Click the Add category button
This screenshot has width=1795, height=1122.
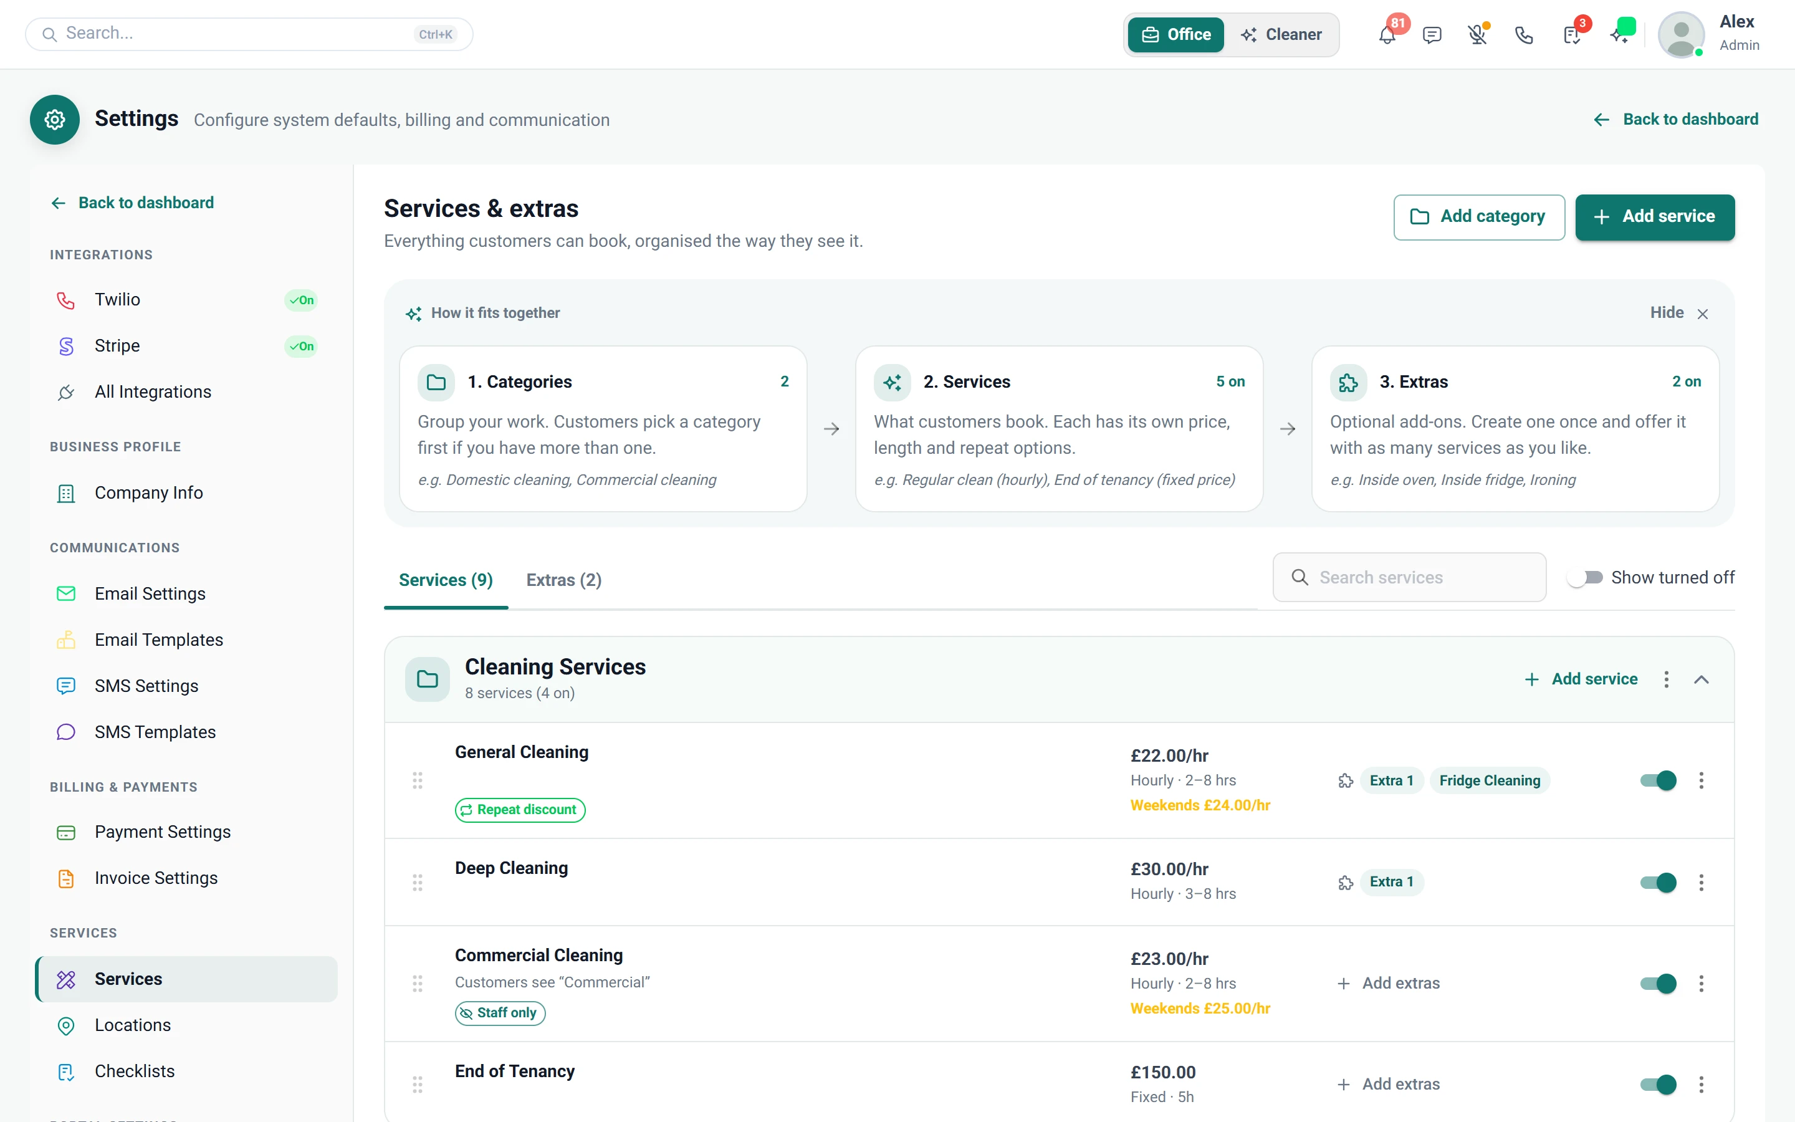tap(1479, 217)
